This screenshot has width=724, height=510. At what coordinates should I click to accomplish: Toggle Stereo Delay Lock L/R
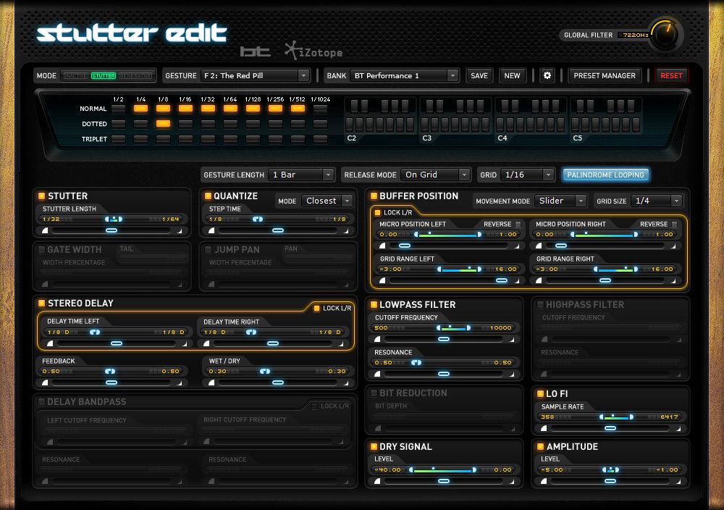(317, 308)
